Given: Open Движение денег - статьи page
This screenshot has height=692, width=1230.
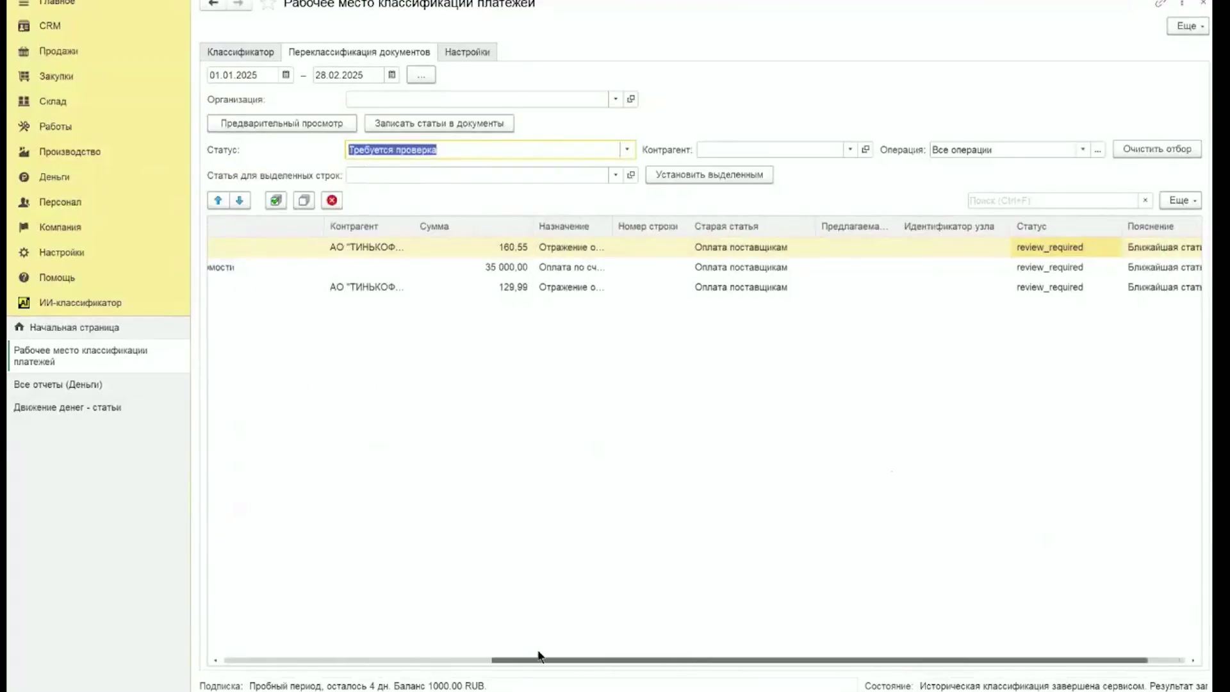Looking at the screenshot, I should [x=67, y=408].
